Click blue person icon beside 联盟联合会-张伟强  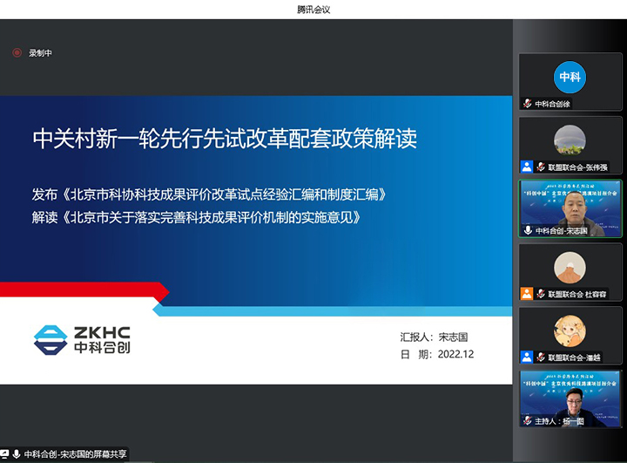click(527, 167)
